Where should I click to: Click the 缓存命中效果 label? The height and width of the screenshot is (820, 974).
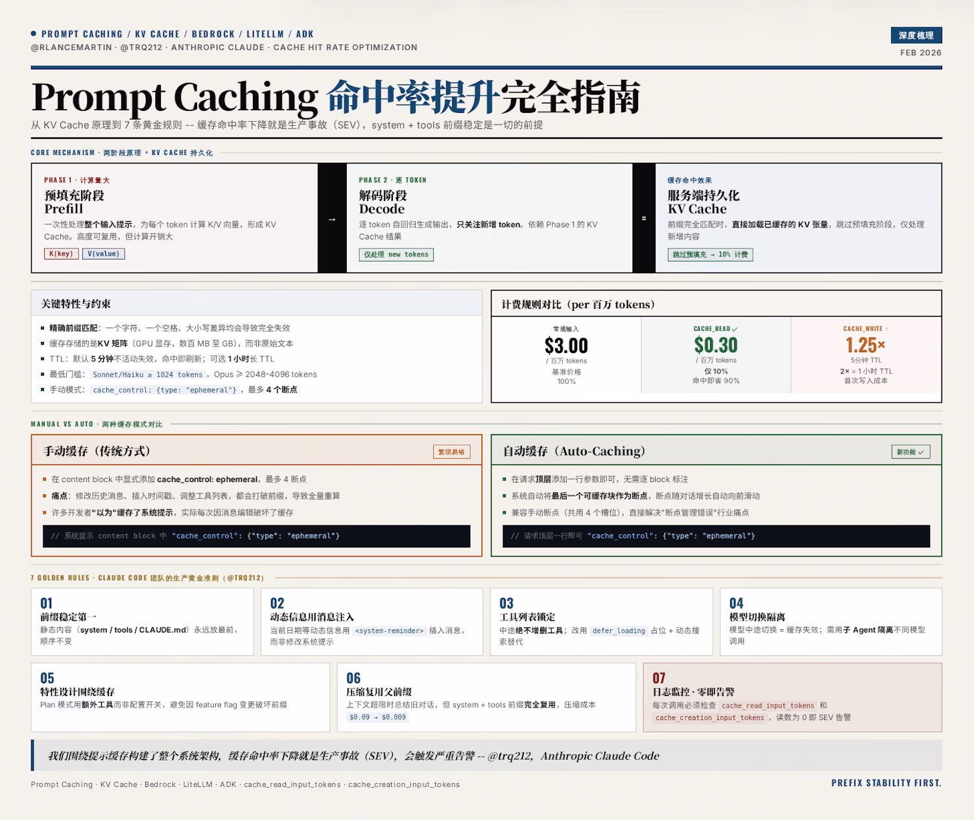click(689, 180)
